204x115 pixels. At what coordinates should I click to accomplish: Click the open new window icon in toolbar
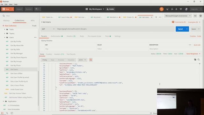click(x=38, y=9)
